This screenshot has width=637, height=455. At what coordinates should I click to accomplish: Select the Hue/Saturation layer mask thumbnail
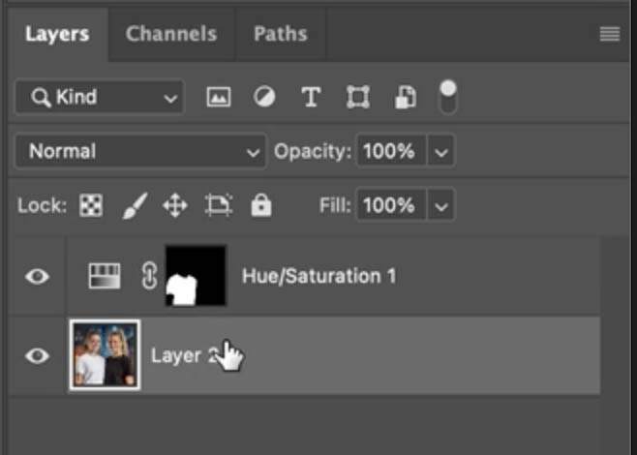pyautogui.click(x=197, y=276)
